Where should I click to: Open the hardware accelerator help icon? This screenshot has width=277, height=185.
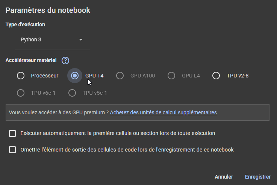tap(65, 61)
